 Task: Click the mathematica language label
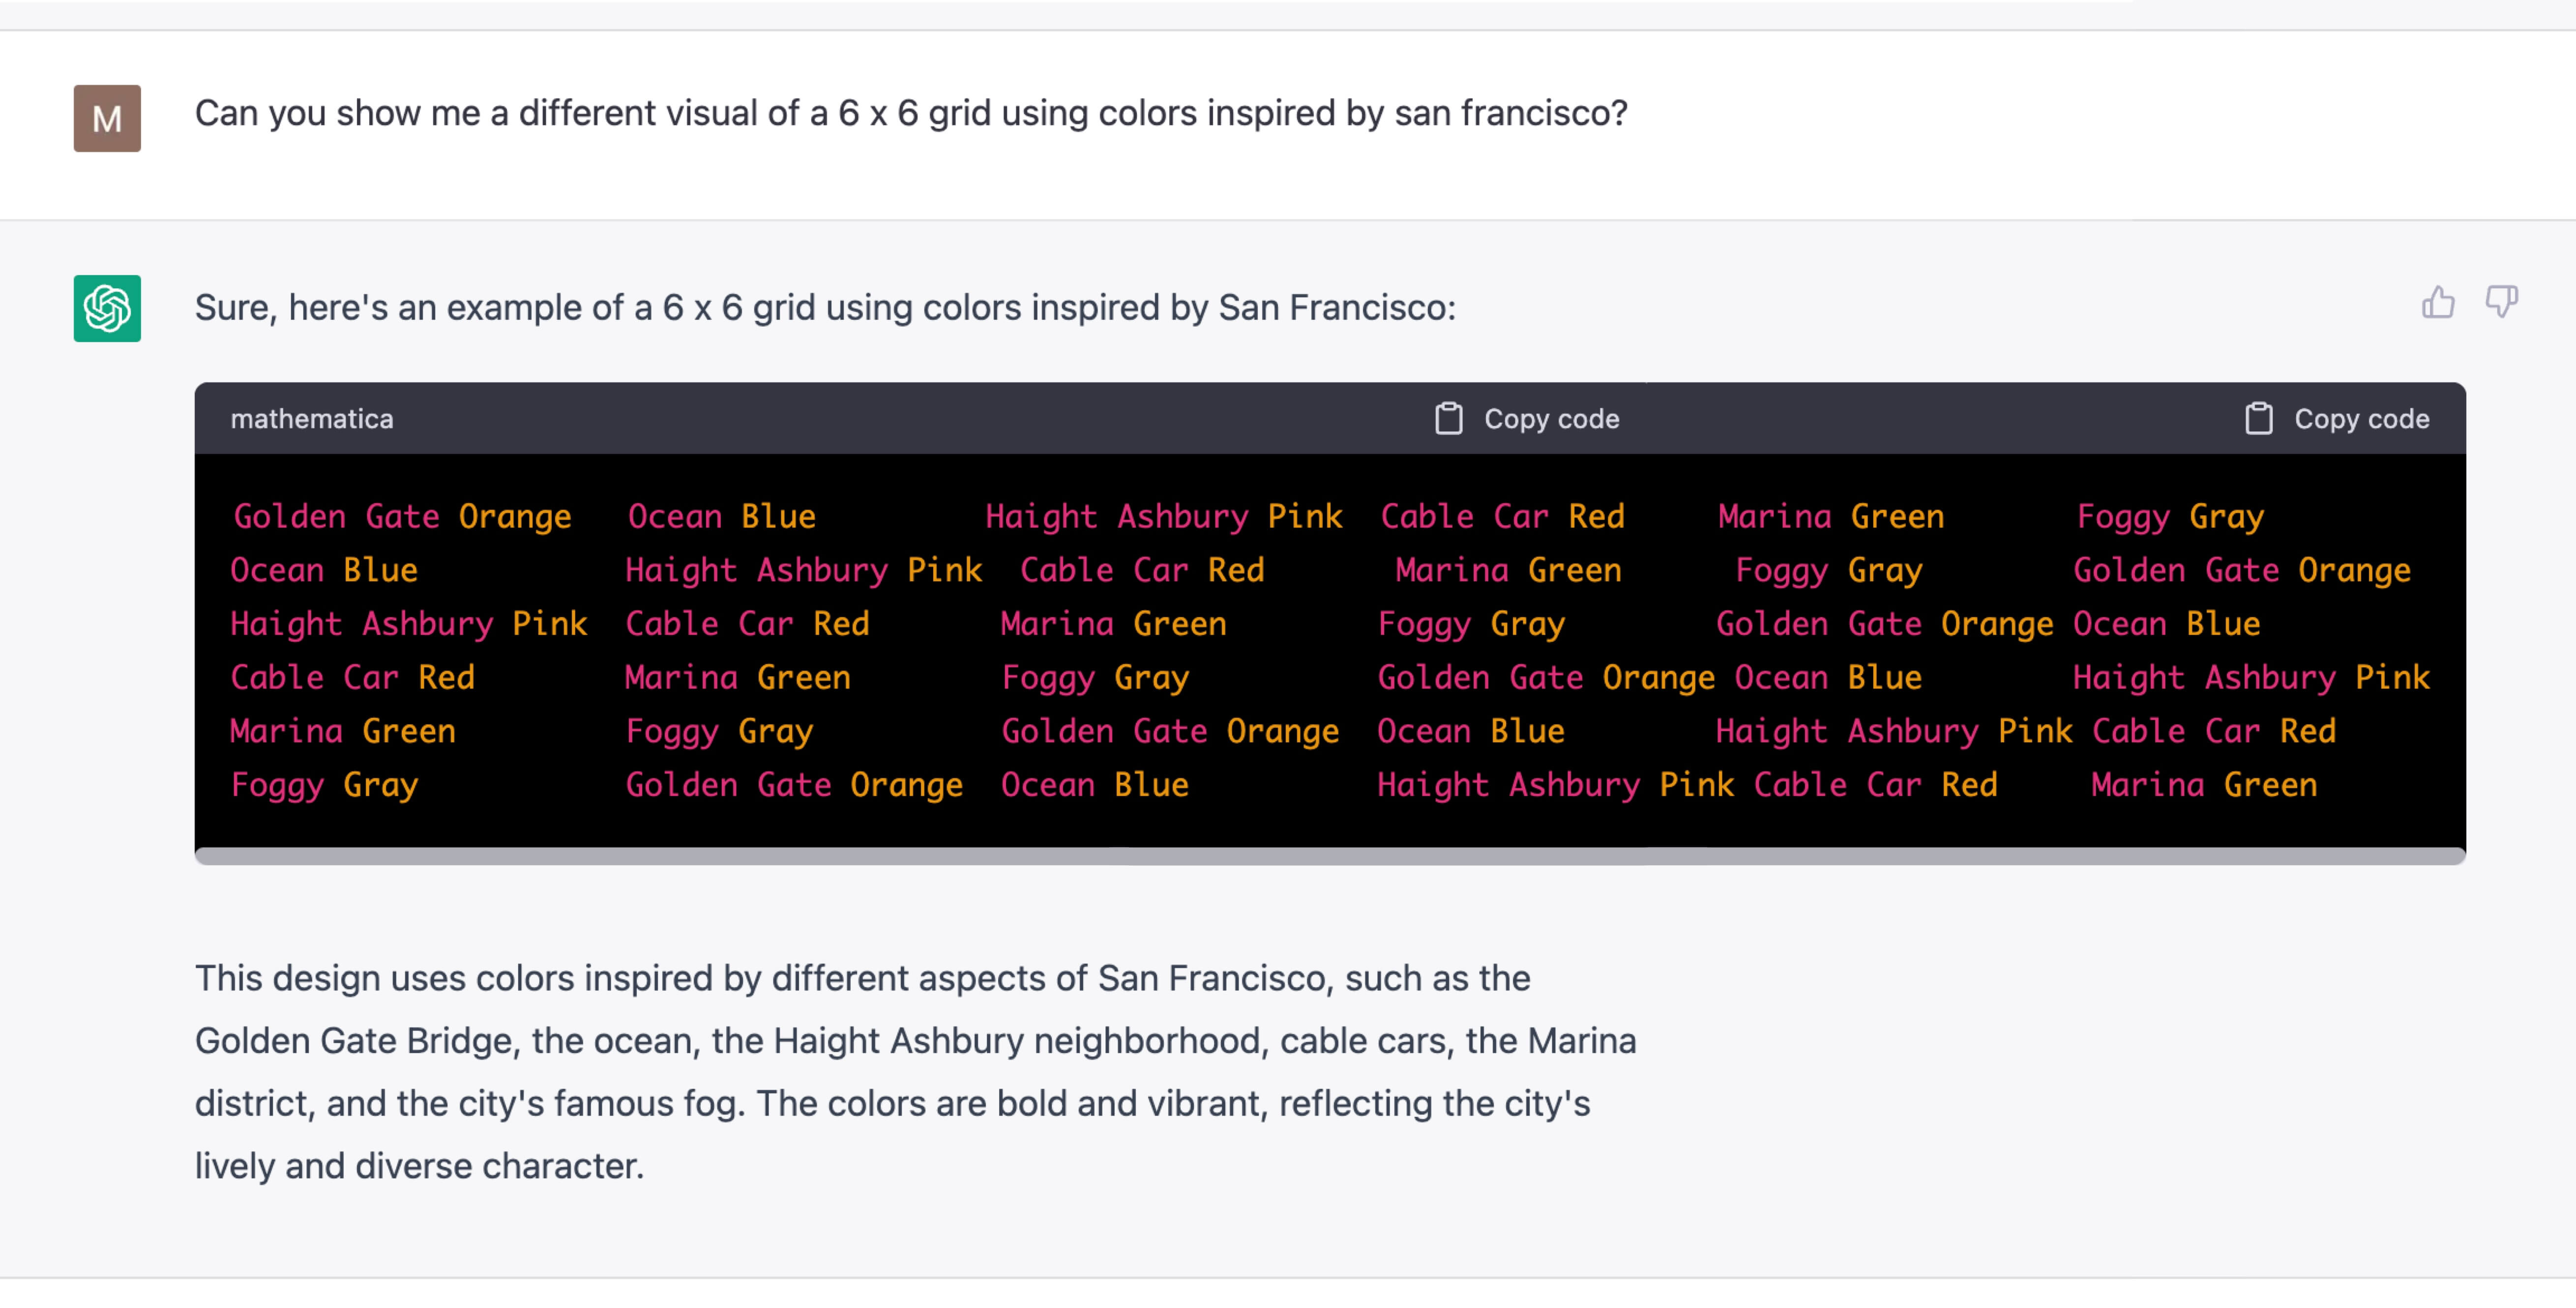point(312,419)
